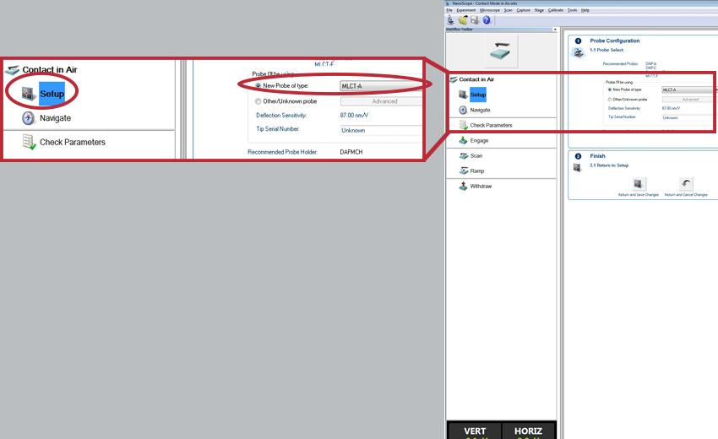
Task: Click the 1.1 Probe Select link
Action: 606,50
